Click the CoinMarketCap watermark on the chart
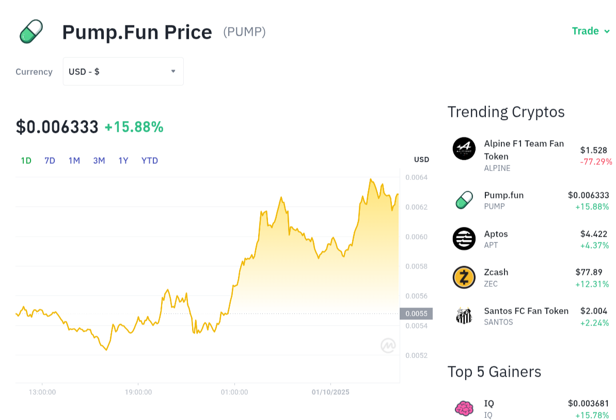 (x=388, y=346)
